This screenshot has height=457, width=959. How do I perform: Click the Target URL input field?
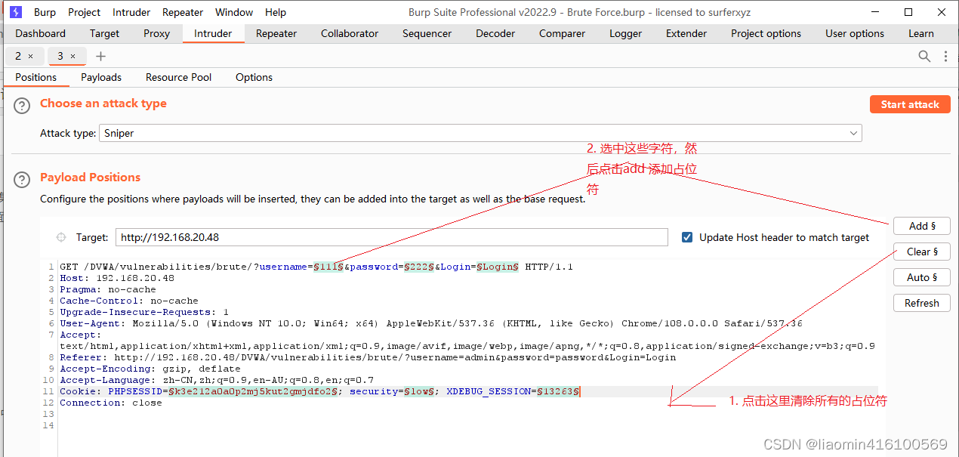[x=392, y=237]
